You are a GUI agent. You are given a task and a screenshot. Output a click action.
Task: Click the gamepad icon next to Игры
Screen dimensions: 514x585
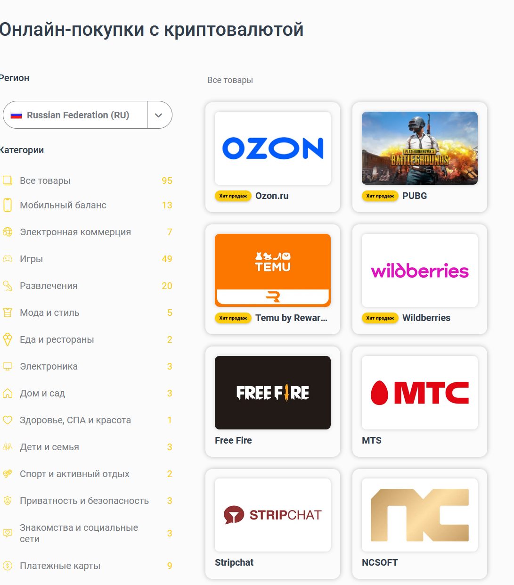8,259
